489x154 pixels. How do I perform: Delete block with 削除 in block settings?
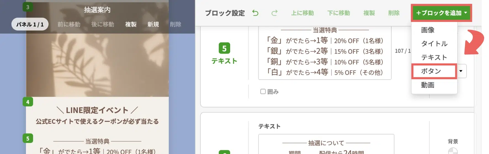(x=394, y=13)
